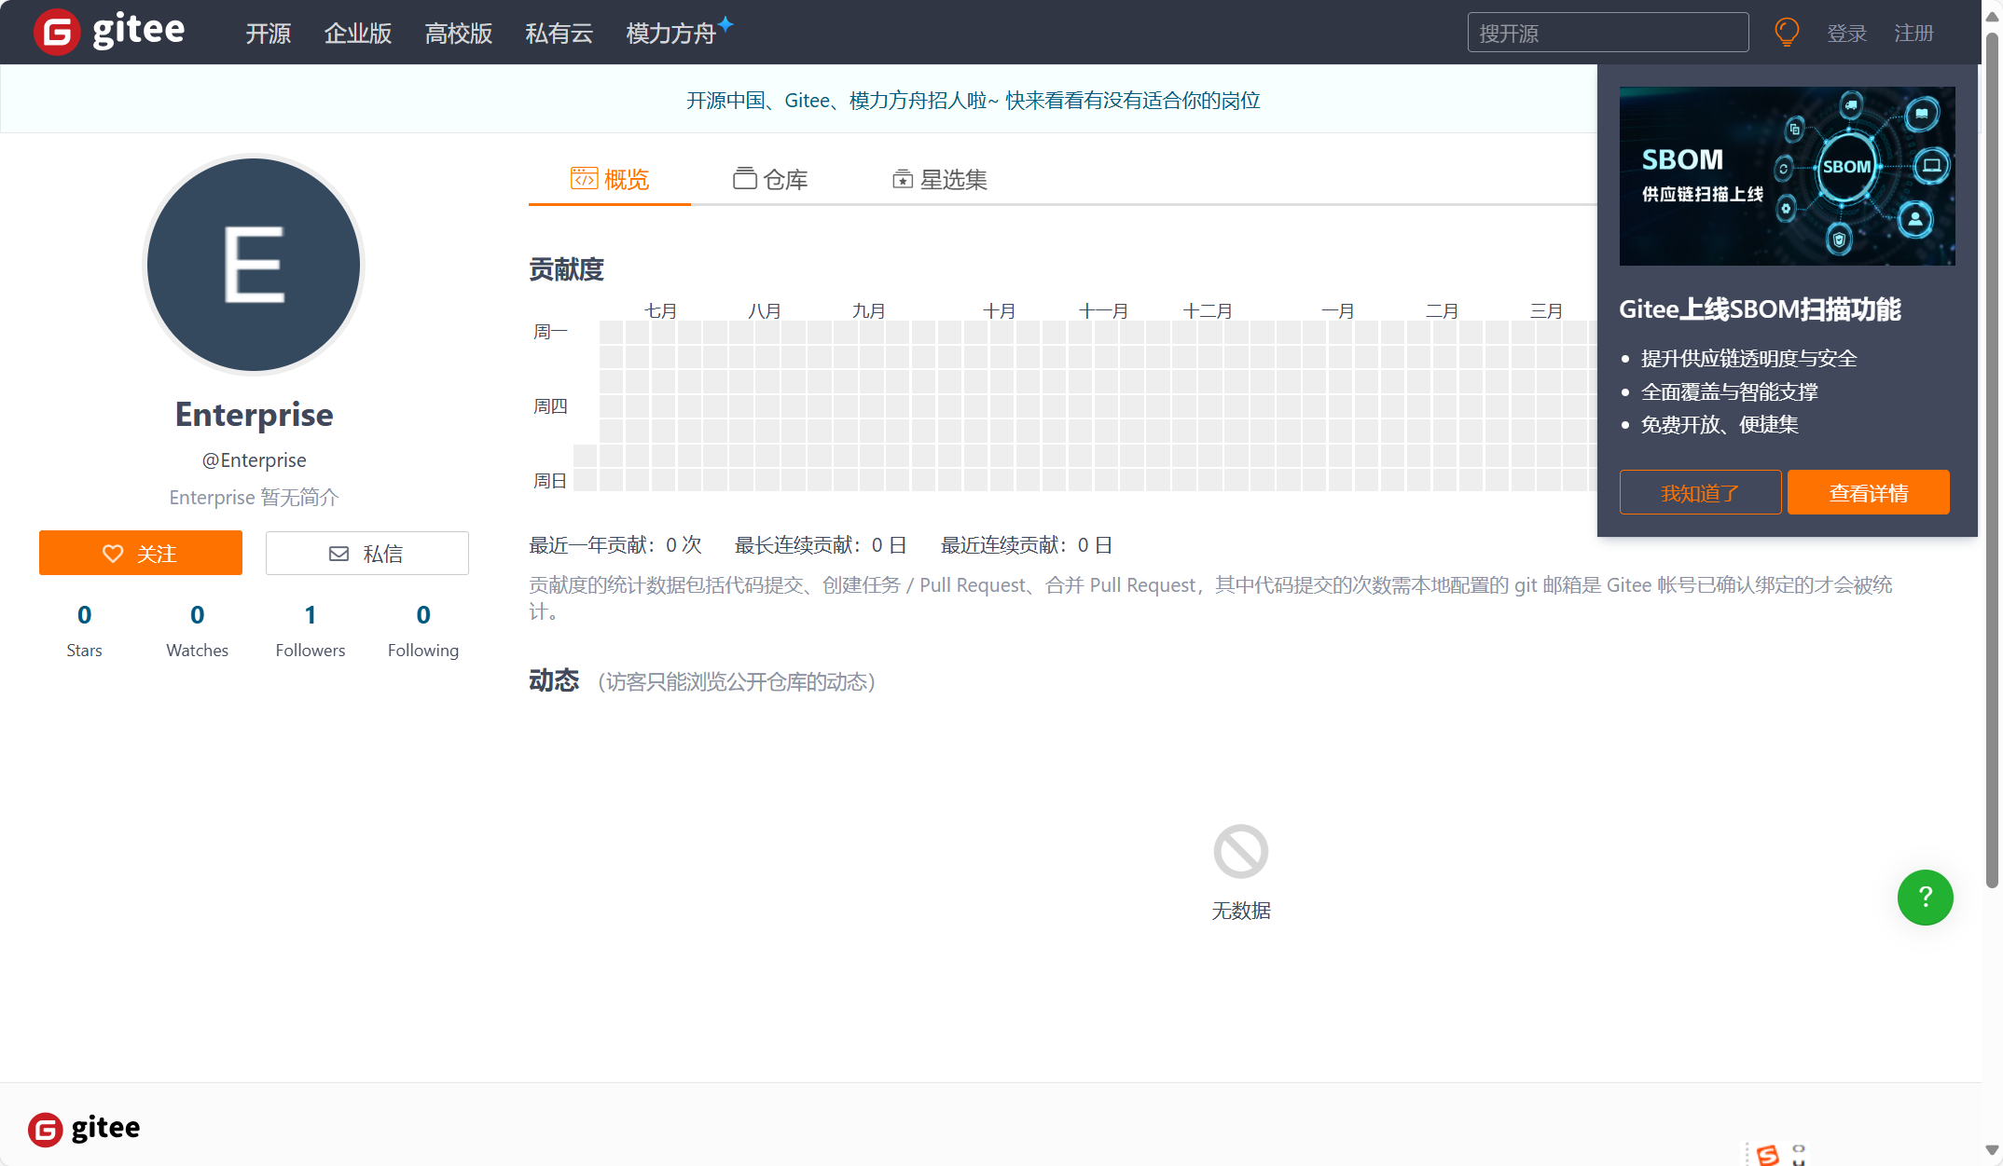Click 查看详情 in the SBOM announcement

pos(1868,492)
